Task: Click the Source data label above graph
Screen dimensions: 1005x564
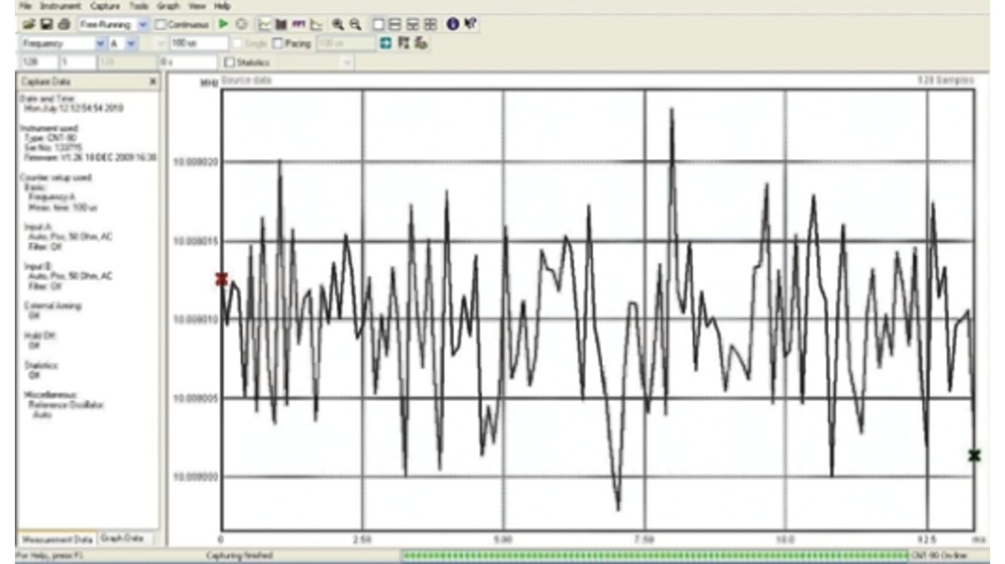Action: point(246,81)
